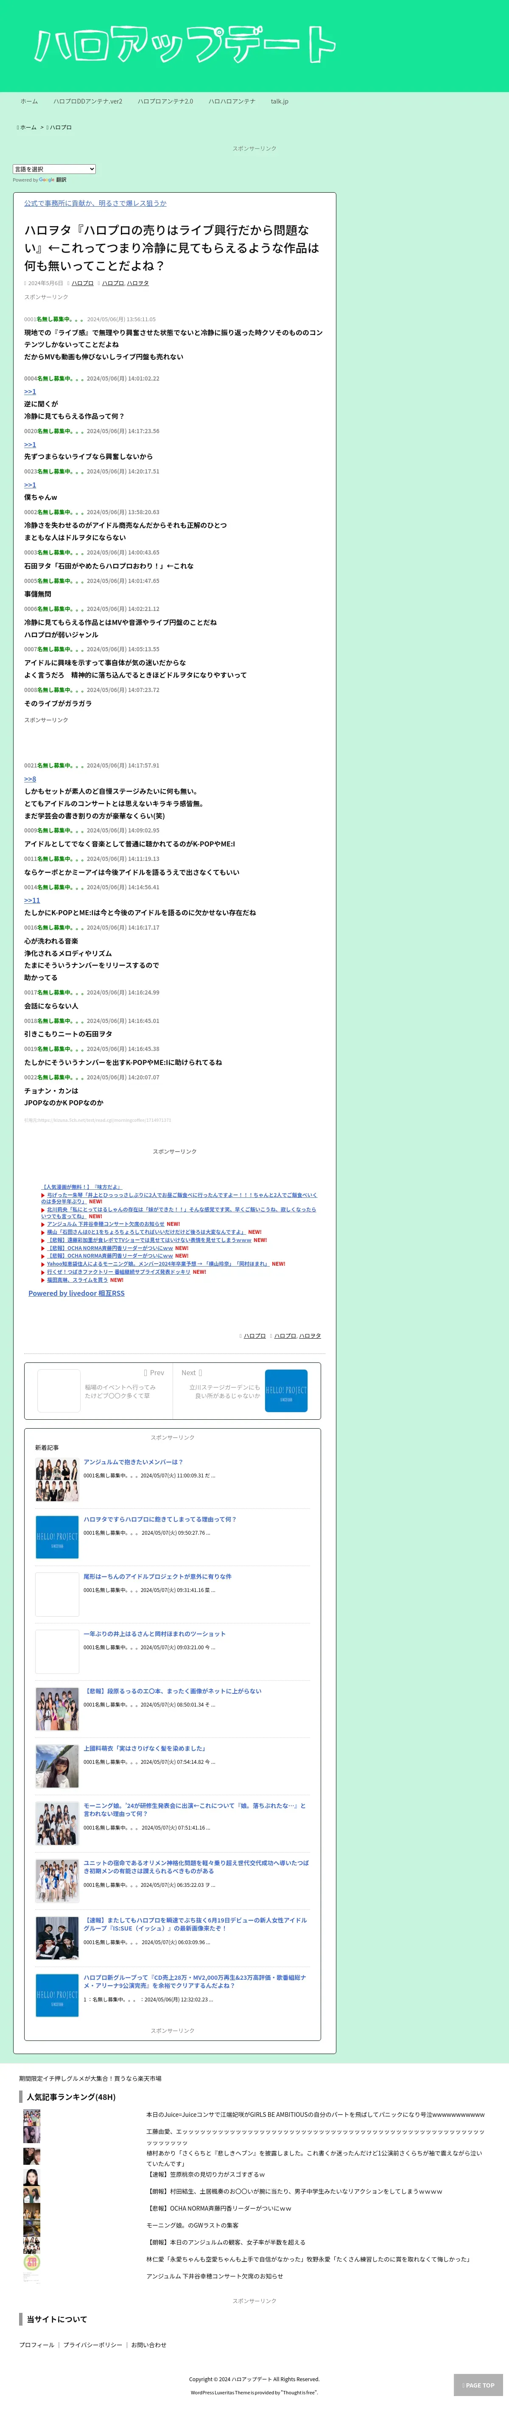Click the ハロプロ breadcrumb link
Viewport: 509px width, 2413px height.
click(60, 127)
